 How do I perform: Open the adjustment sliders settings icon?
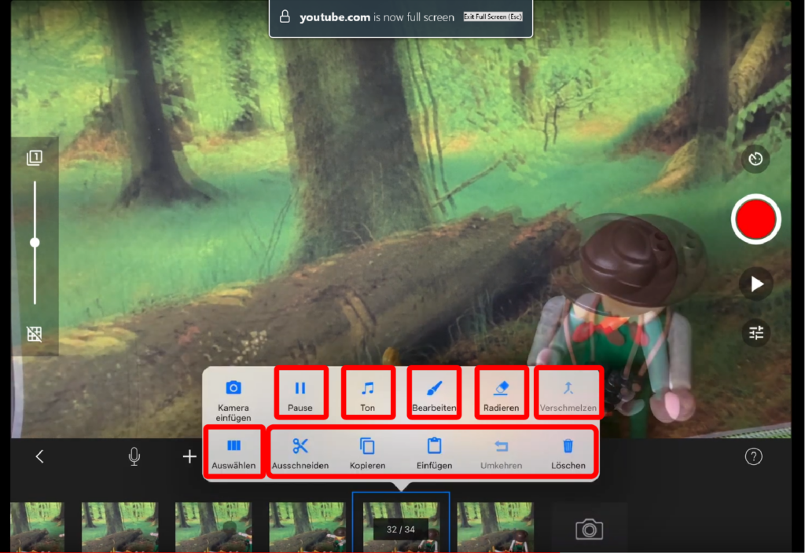[755, 333]
